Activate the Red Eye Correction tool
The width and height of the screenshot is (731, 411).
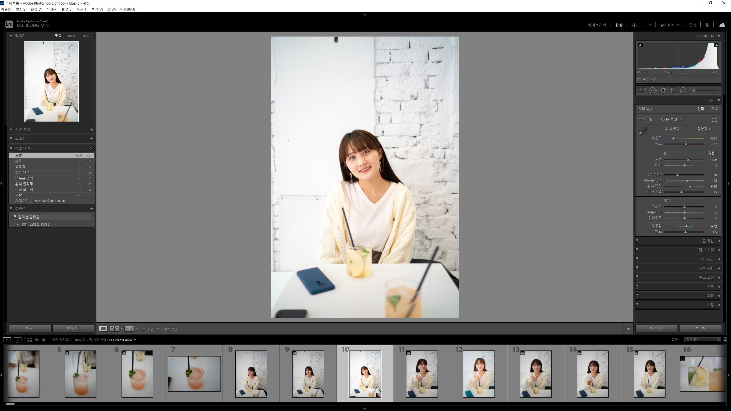click(663, 90)
